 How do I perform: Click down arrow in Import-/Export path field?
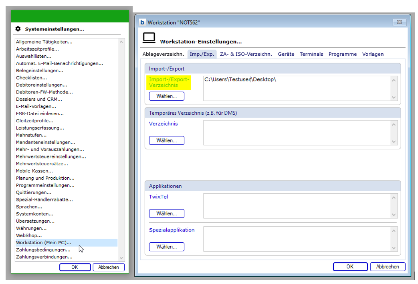[394, 97]
